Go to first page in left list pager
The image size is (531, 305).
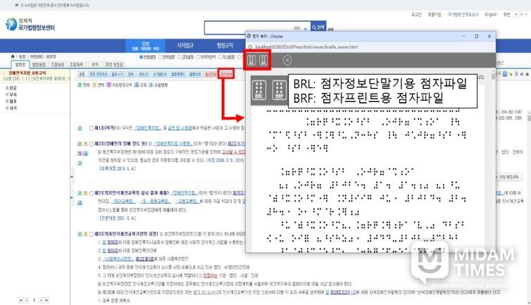click(x=21, y=300)
